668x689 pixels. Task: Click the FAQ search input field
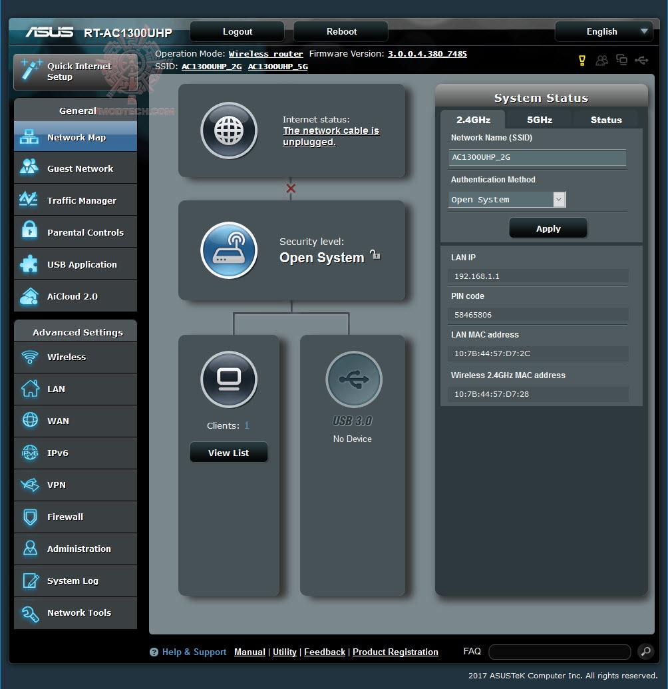560,652
